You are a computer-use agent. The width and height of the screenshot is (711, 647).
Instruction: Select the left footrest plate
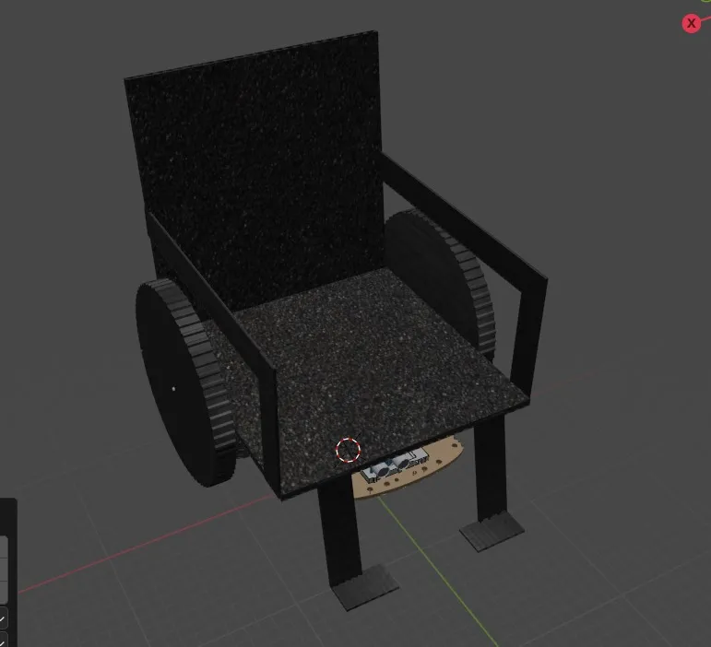coord(366,587)
